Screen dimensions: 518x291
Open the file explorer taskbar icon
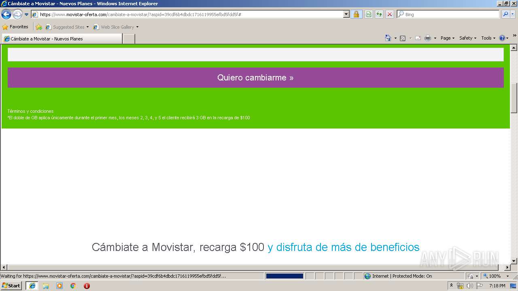click(46, 286)
